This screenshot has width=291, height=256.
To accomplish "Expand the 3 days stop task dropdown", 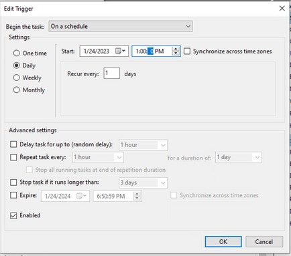I will 143,182.
